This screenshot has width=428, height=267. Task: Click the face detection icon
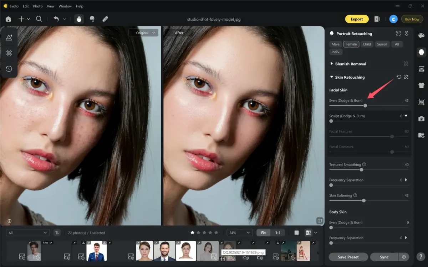(398, 33)
